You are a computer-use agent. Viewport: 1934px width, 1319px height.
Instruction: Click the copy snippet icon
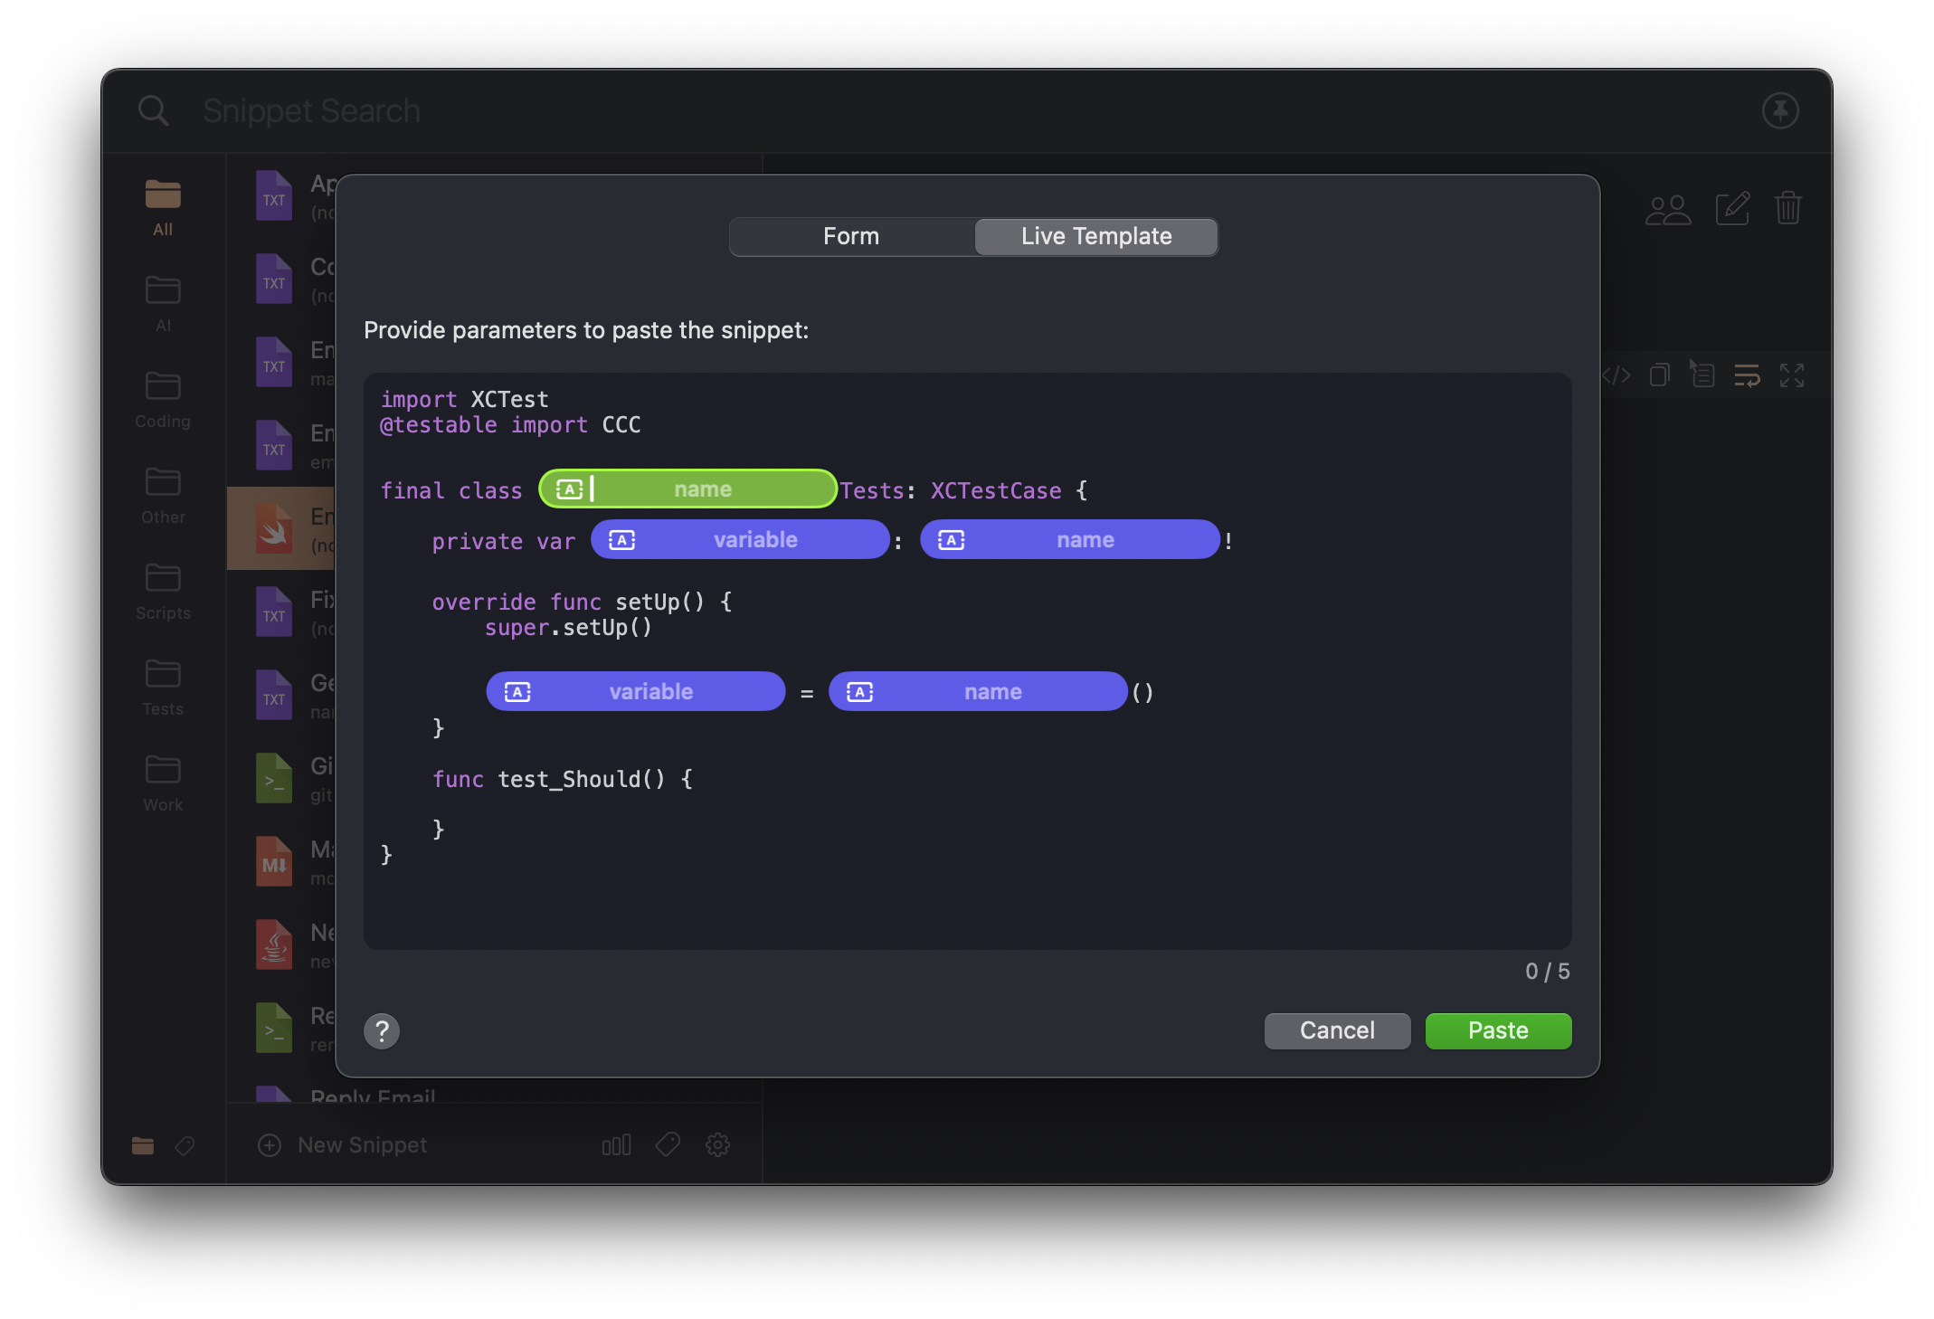click(1659, 375)
